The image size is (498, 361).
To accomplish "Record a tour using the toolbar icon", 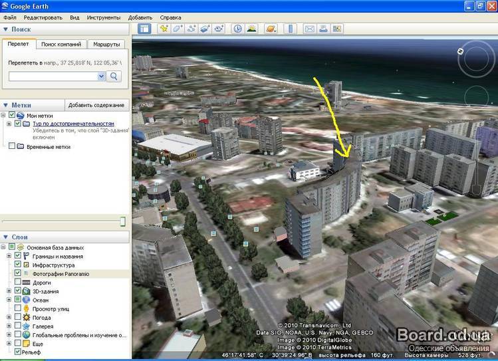I will 219,29.
